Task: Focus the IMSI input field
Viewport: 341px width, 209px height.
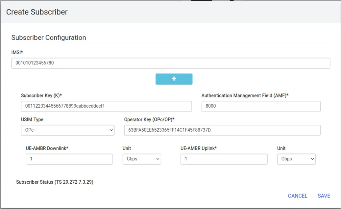Action: coord(171,63)
